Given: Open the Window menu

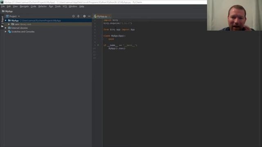Looking at the screenshot, I should pos(73,7).
